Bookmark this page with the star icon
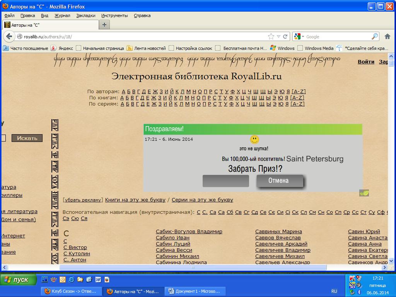 [271, 37]
